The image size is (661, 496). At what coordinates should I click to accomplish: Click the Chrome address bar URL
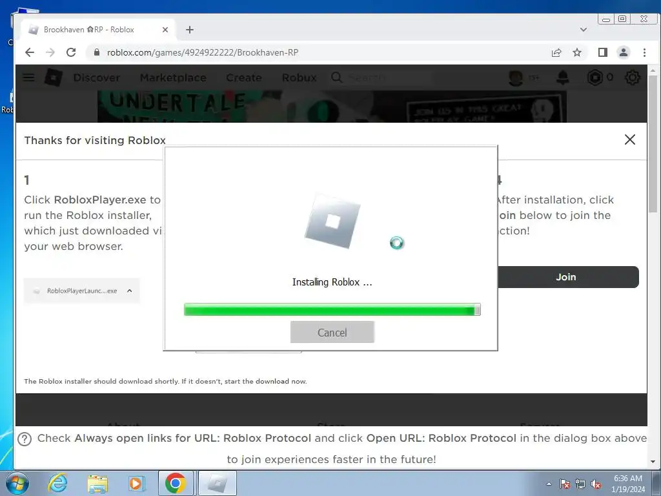click(203, 52)
